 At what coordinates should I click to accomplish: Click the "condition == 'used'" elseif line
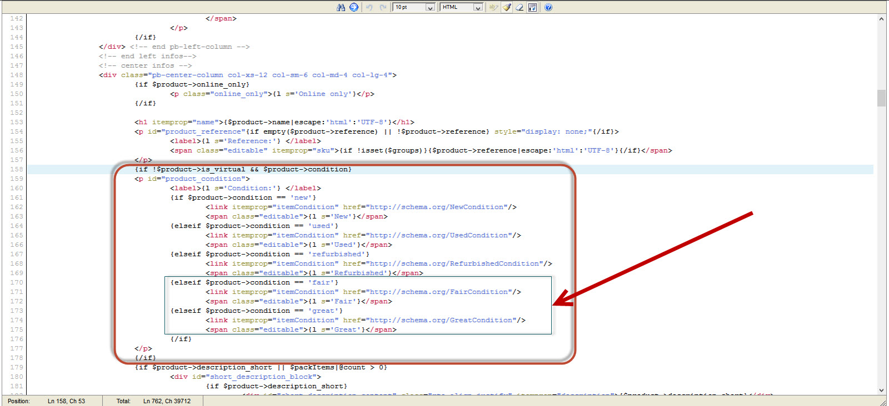(254, 226)
